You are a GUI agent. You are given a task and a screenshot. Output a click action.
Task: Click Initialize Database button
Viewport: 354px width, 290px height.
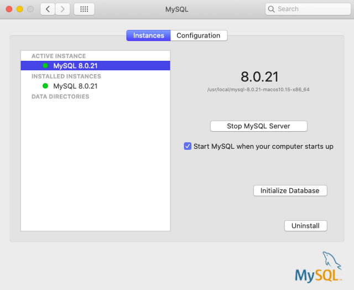(290, 190)
